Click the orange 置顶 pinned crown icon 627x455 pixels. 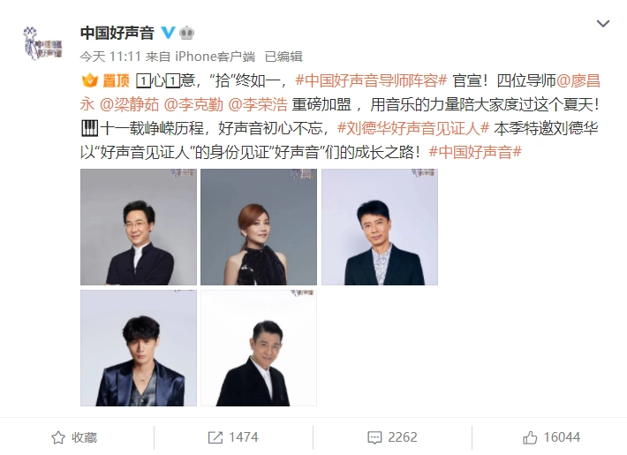pos(89,80)
